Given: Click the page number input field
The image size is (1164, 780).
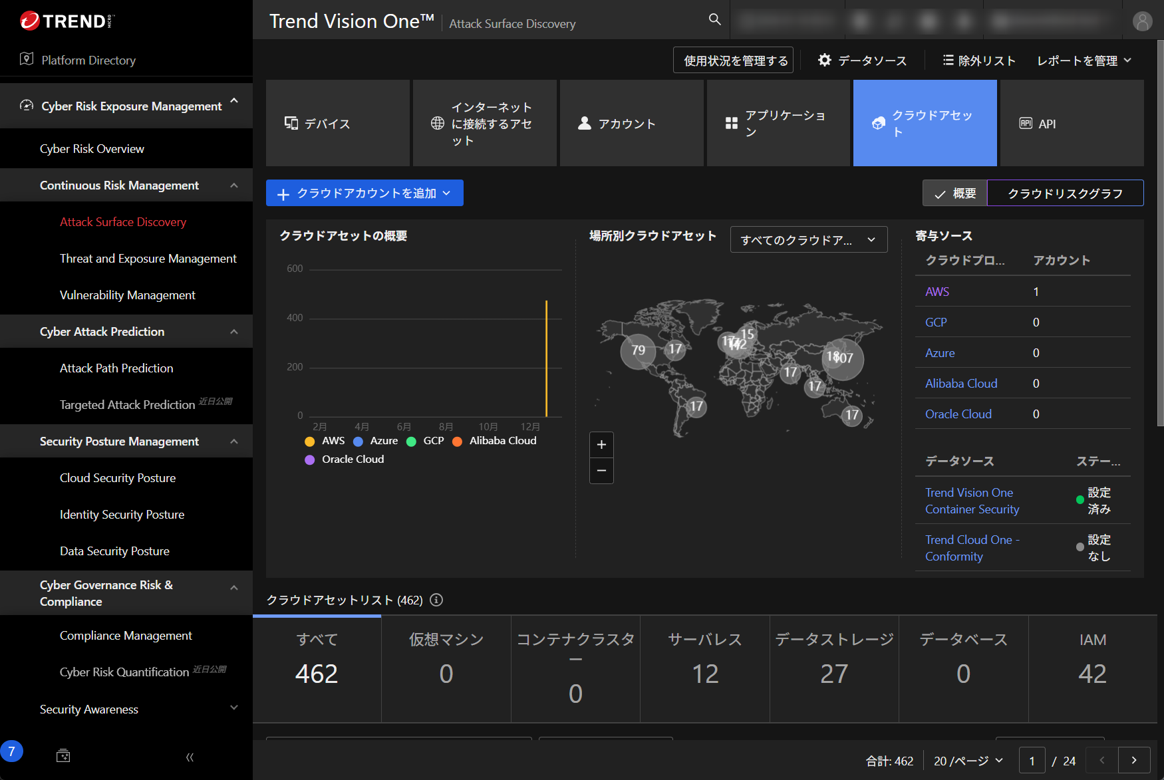Looking at the screenshot, I should point(1032,761).
